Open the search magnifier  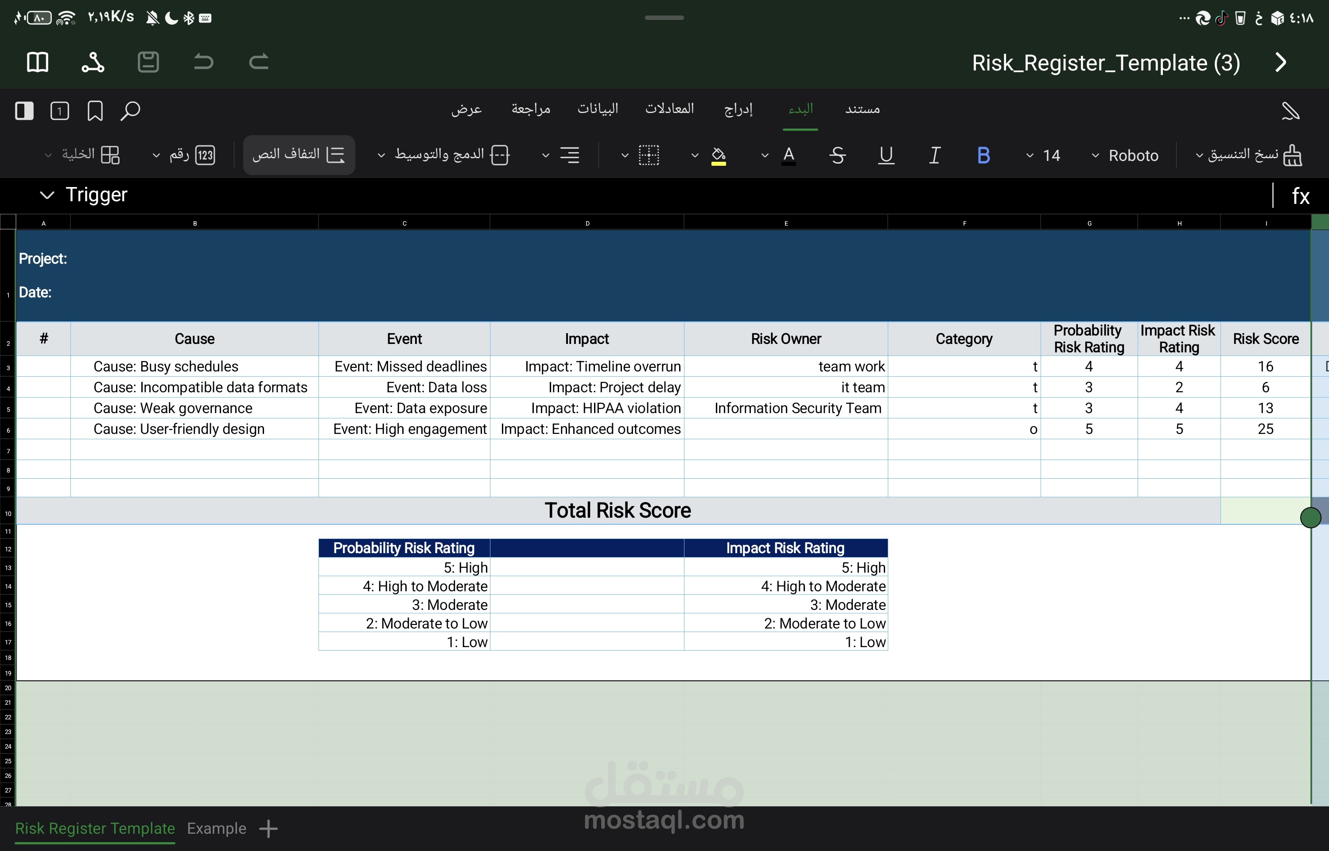(130, 110)
